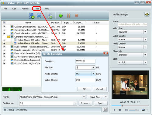Open the Edit menu
The image size is (152, 115).
[14, 9]
